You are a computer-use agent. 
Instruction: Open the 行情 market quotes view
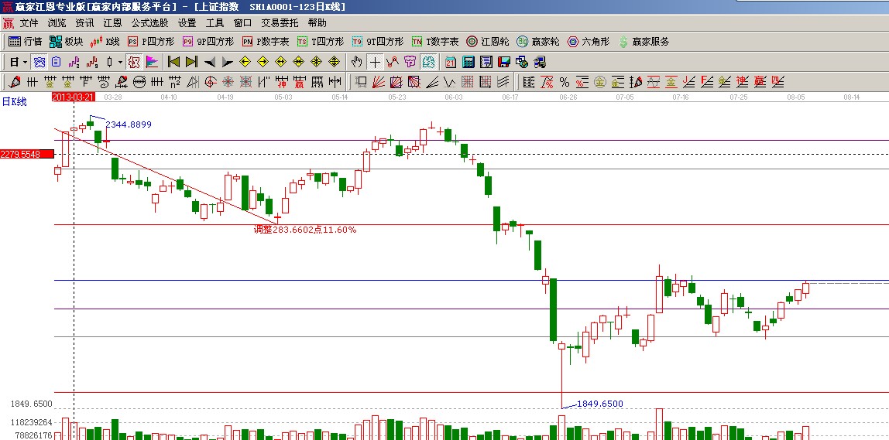(26, 42)
